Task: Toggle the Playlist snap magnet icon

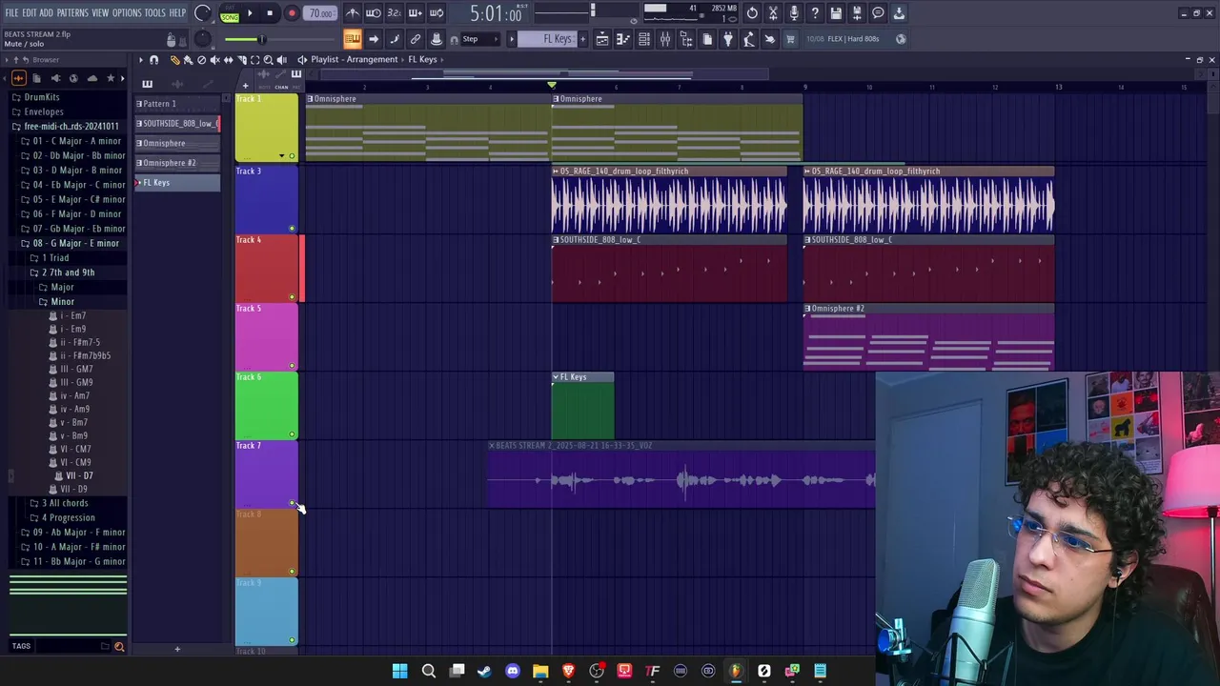Action: pyautogui.click(x=153, y=60)
